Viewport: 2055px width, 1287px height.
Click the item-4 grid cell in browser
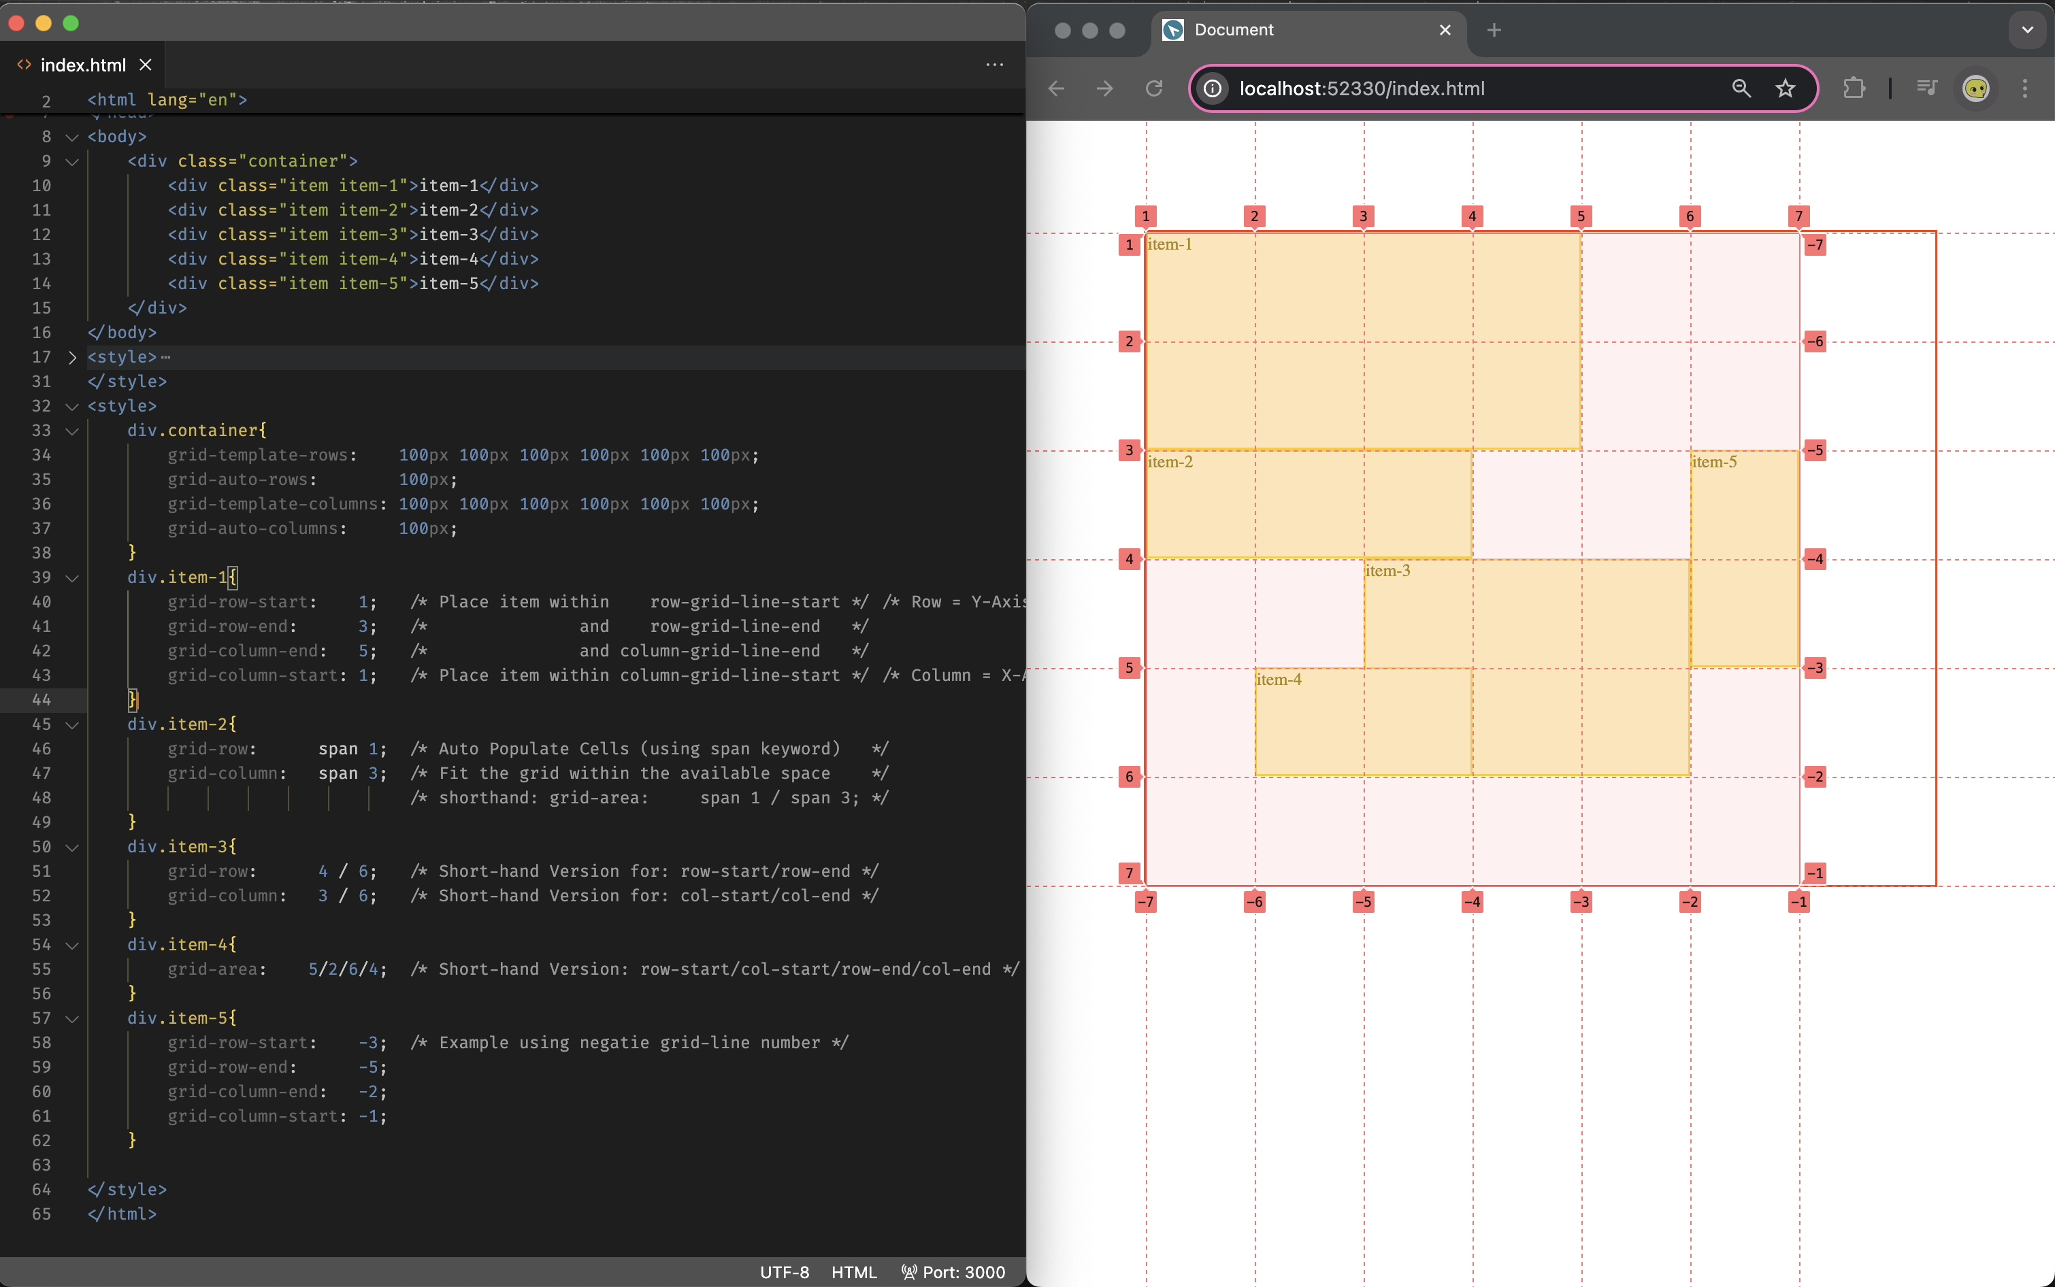point(1363,722)
